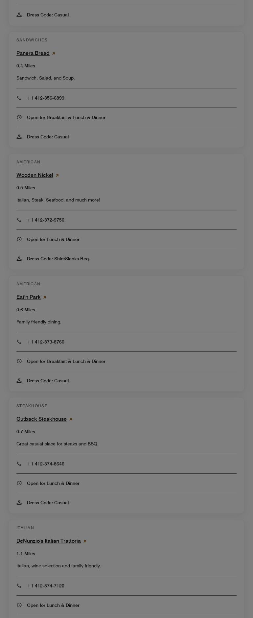The width and height of the screenshot is (253, 618).
Task: Click the external link arrow next to Wooden Nickel
Action: pos(57,175)
